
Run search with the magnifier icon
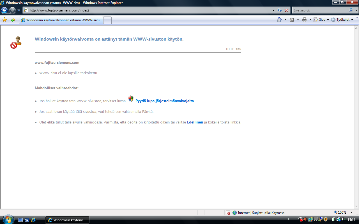pyautogui.click(x=351, y=10)
